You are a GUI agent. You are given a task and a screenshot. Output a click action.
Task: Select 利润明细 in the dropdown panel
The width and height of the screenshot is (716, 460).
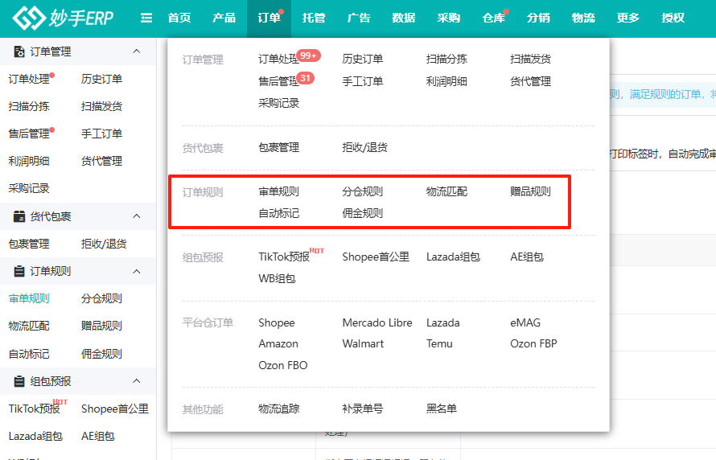pos(446,81)
